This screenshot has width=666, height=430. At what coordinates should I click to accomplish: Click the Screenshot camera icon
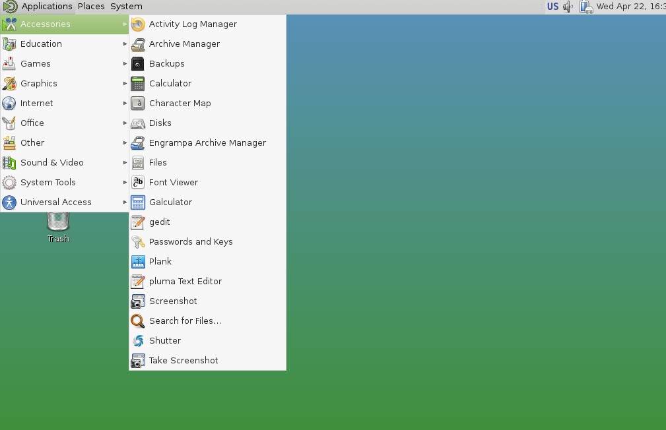click(137, 301)
